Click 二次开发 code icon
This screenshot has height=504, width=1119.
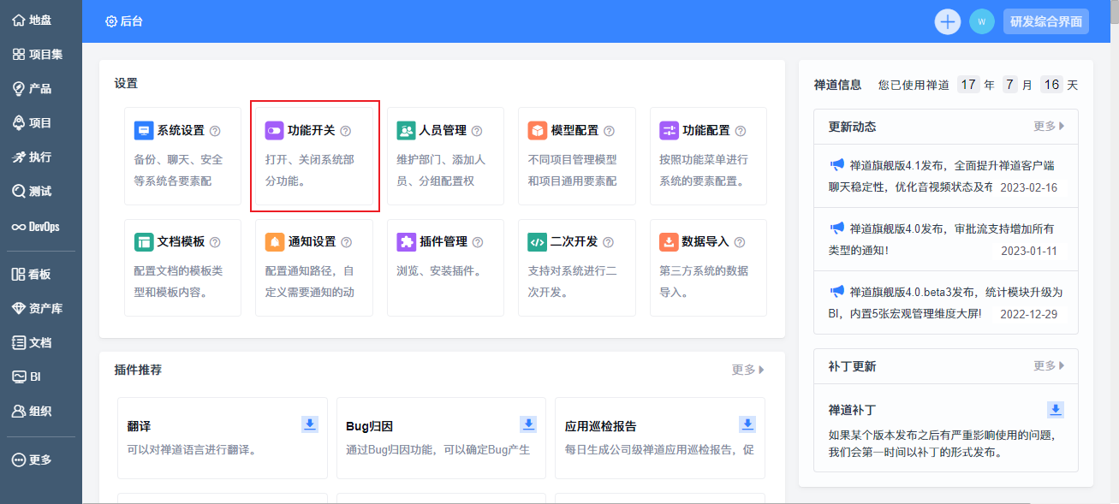[538, 242]
